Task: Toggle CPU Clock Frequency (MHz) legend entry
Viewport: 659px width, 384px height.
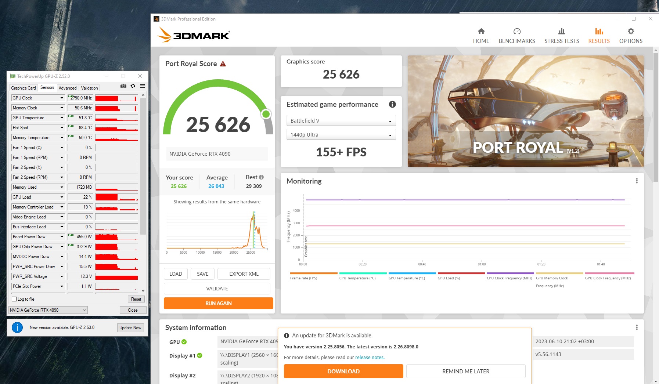Action: [510, 276]
